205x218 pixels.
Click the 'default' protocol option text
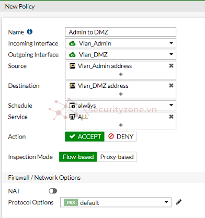coord(89,203)
